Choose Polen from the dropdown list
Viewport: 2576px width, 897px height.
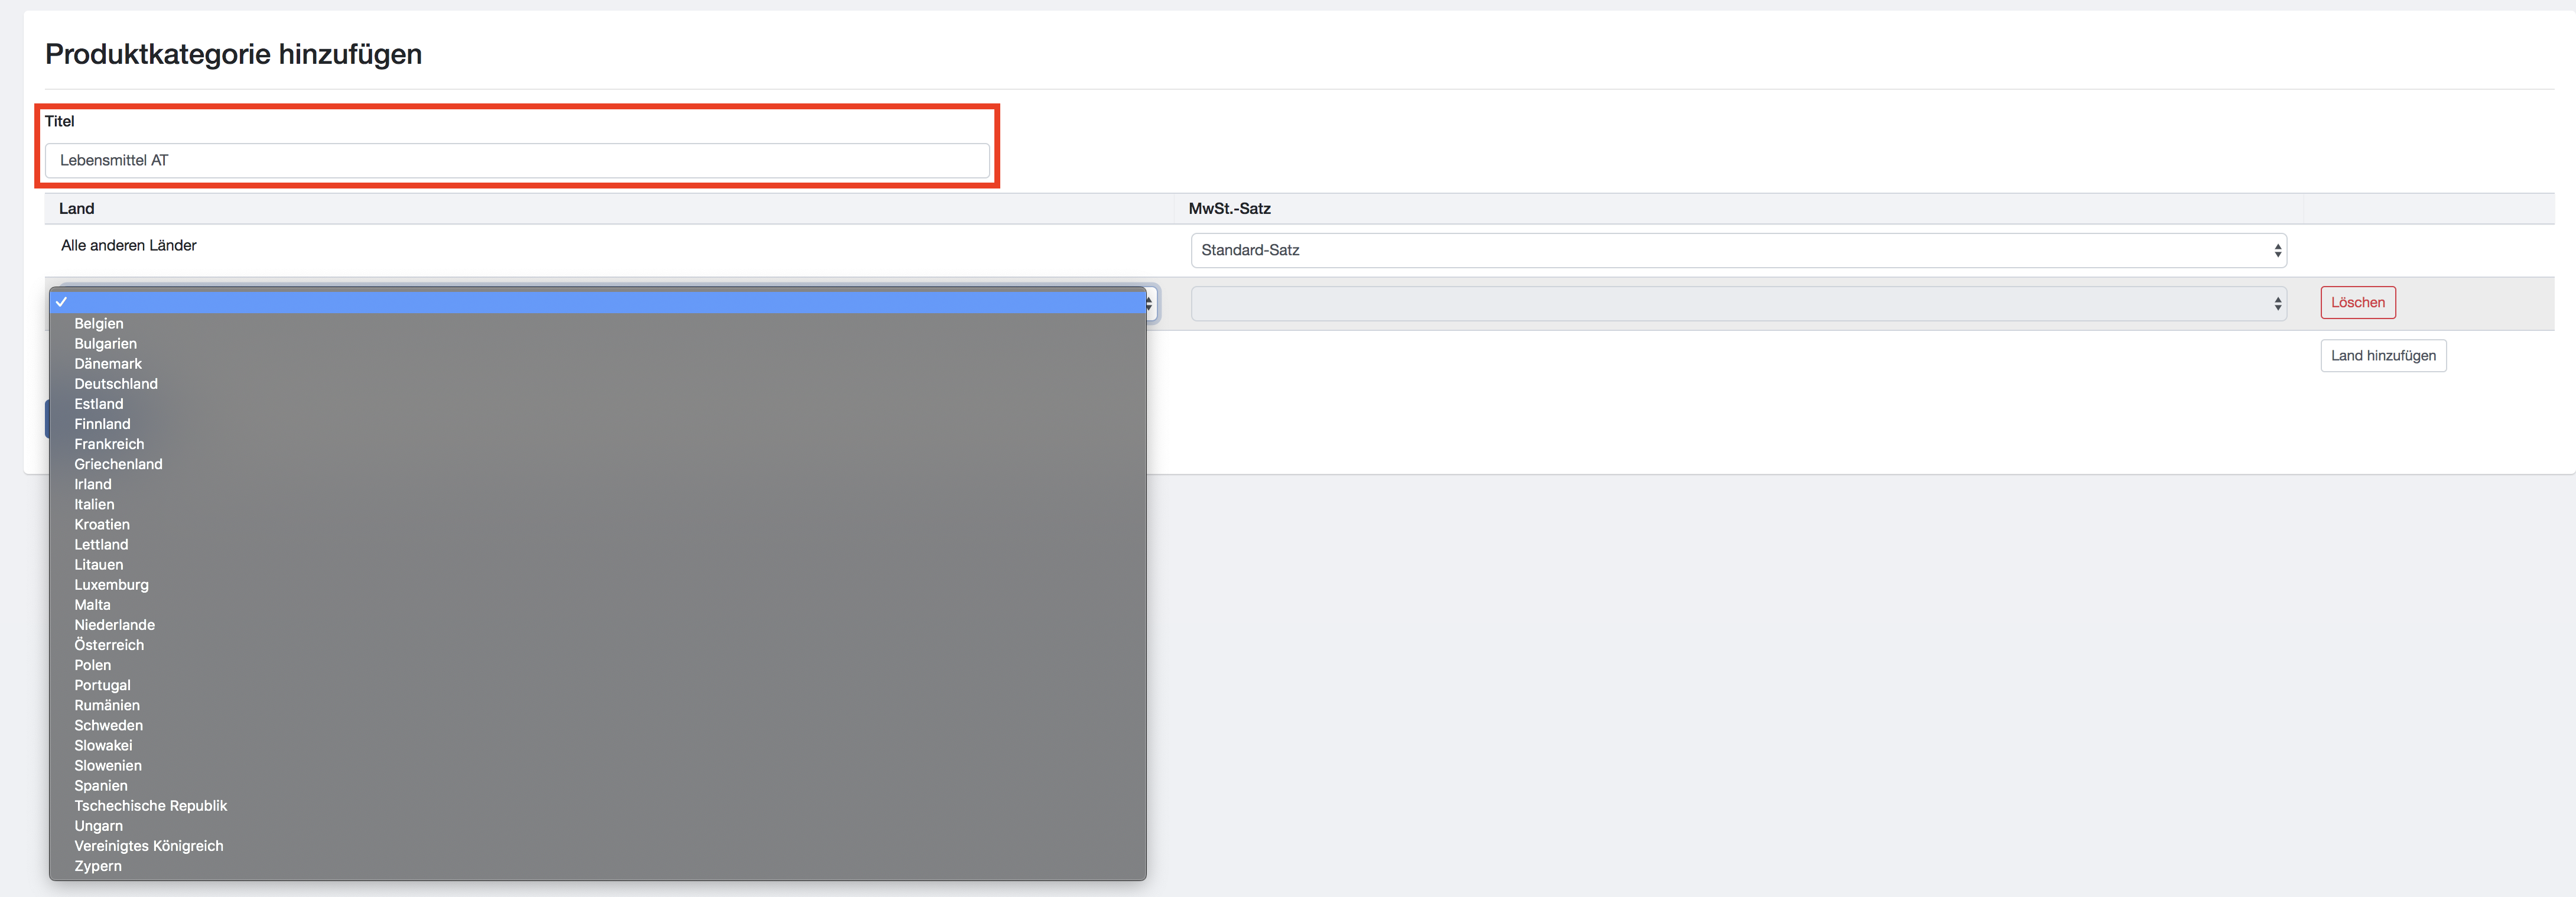pyautogui.click(x=92, y=665)
